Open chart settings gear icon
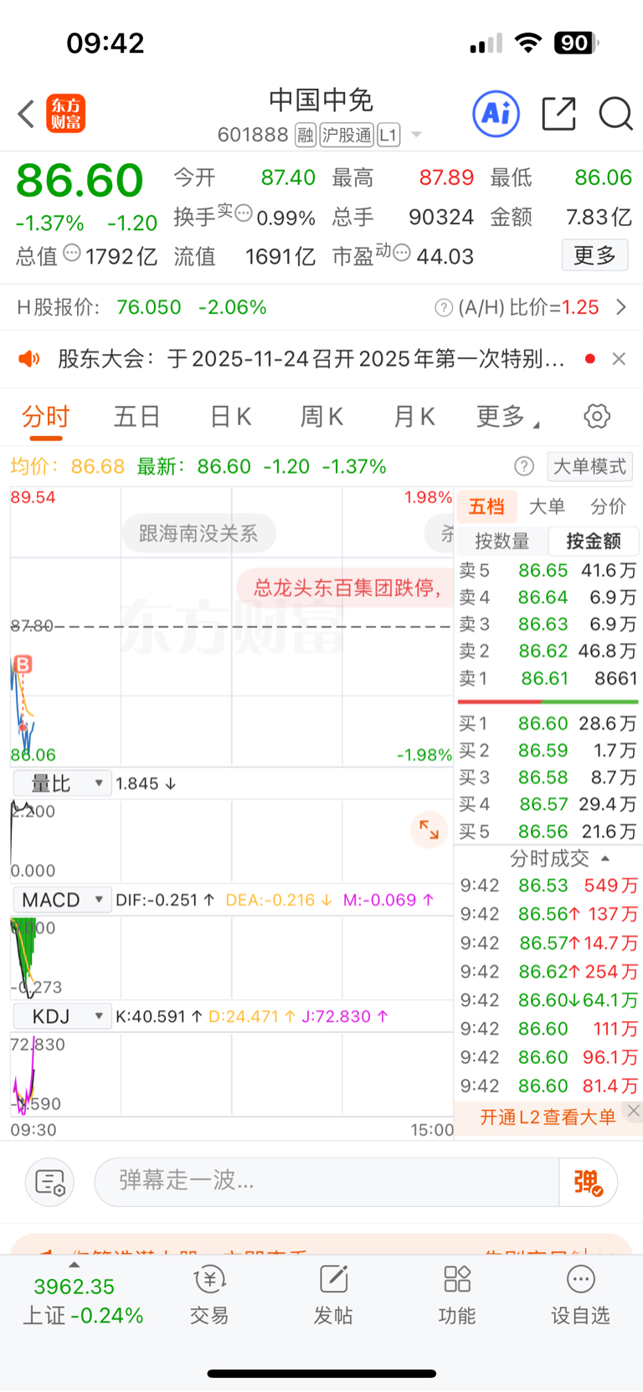 click(597, 416)
